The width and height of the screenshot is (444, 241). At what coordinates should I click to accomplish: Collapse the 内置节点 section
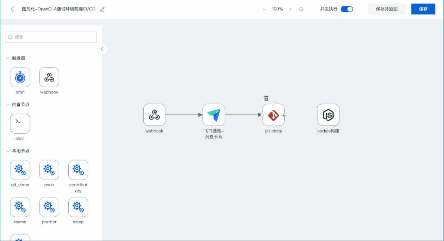coord(8,104)
